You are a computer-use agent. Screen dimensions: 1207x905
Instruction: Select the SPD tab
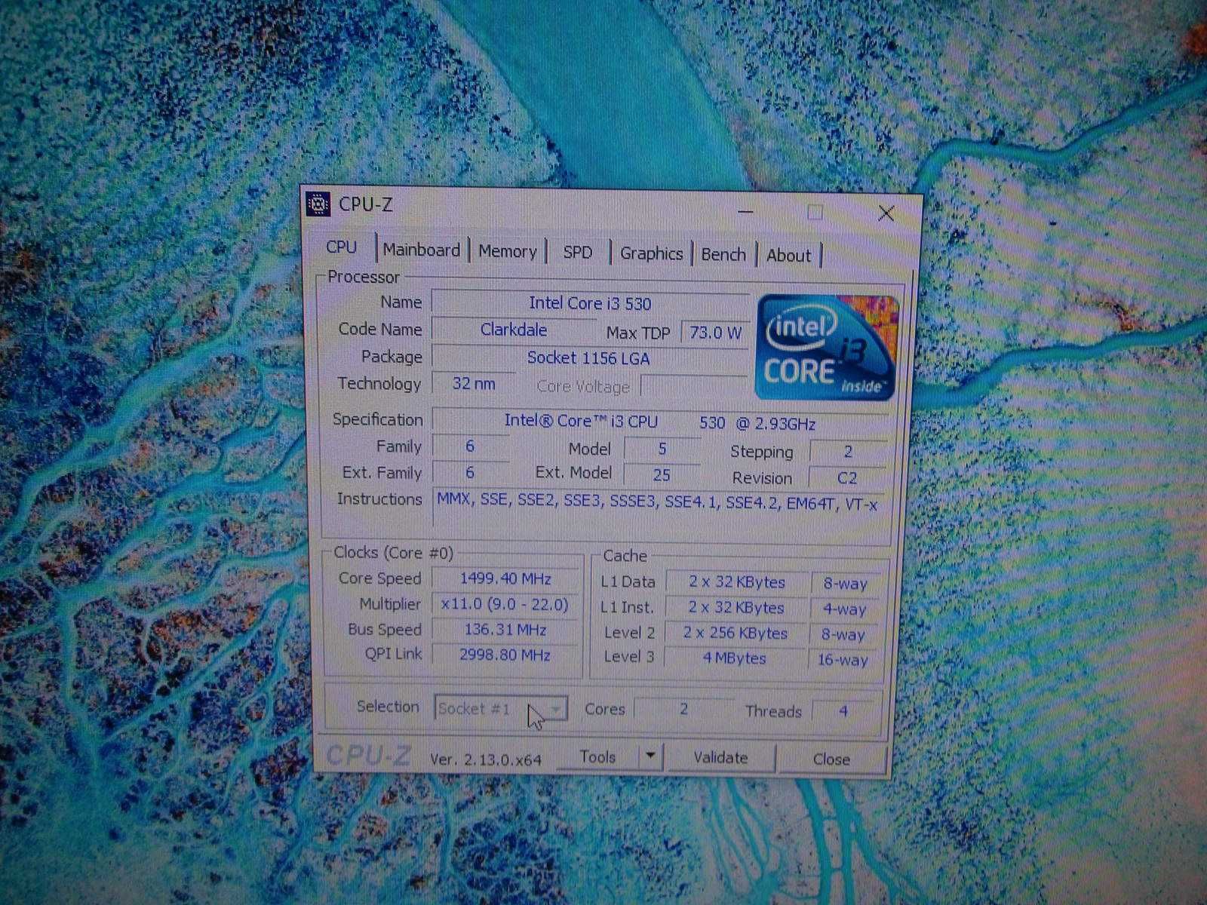578,252
